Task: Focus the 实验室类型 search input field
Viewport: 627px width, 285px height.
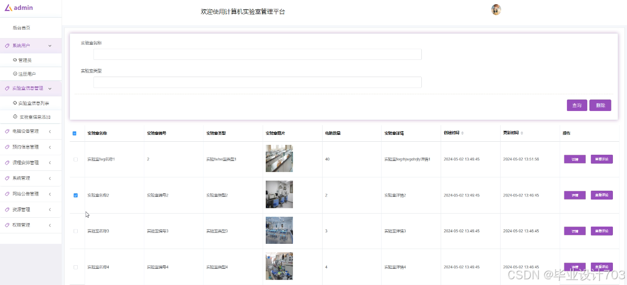Action: (x=257, y=82)
